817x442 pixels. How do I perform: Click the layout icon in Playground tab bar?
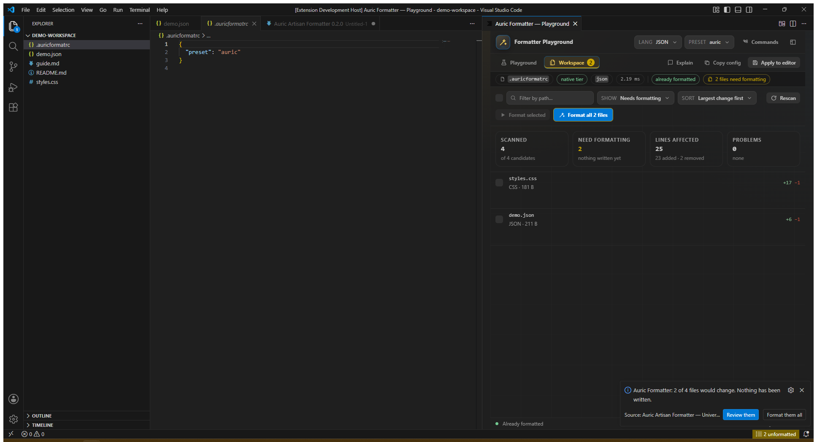[x=782, y=24]
